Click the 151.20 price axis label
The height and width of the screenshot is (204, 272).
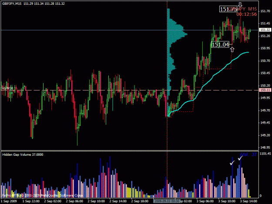[265, 36]
